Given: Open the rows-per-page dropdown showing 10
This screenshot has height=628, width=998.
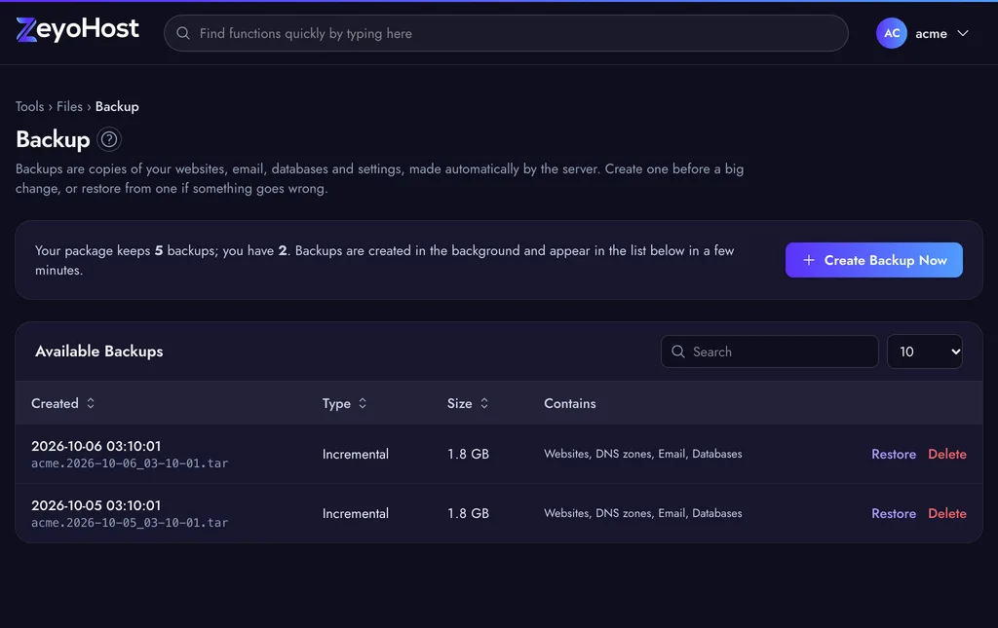Looking at the screenshot, I should click(x=924, y=351).
